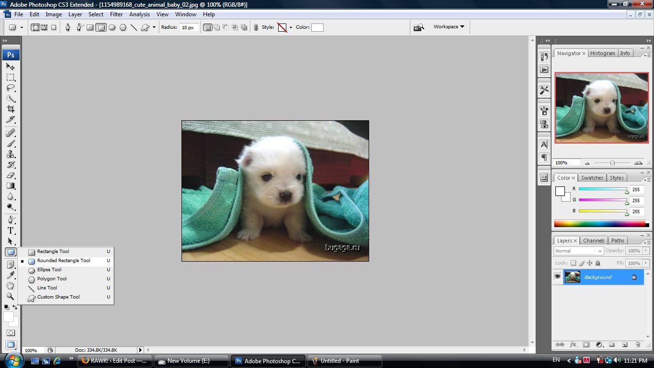
Task: Choose the Hand tool
Action: 11,286
